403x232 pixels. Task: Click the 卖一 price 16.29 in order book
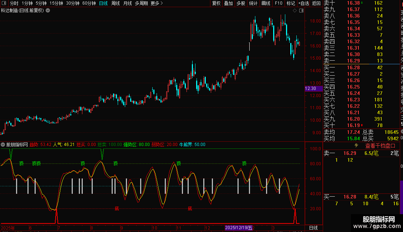click(x=353, y=61)
